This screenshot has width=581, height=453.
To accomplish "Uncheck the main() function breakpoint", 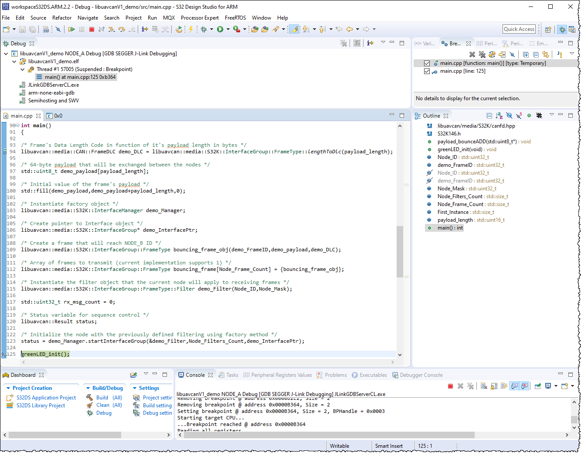I will [x=427, y=63].
